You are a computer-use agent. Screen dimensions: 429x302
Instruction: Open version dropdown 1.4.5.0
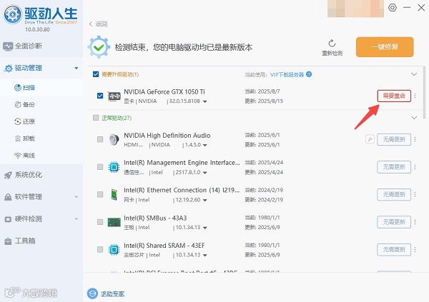(205, 145)
